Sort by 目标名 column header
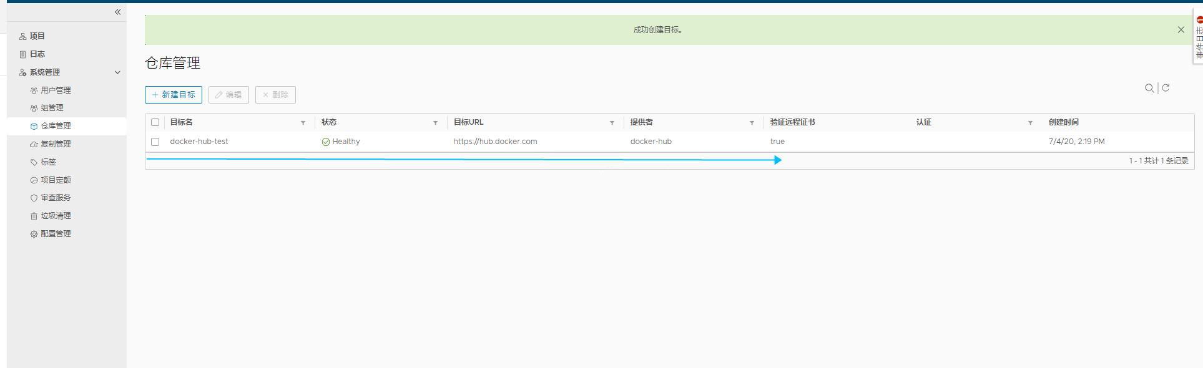 pos(182,122)
